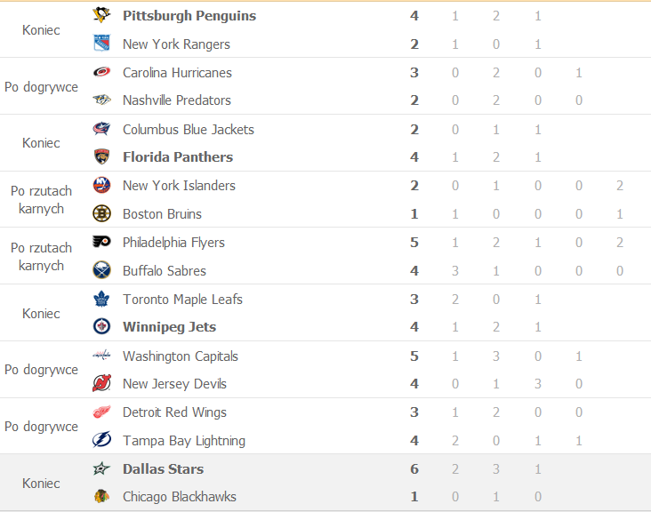Click the Pittsburgh Penguins team logo
The width and height of the screenshot is (651, 512).
tap(101, 15)
